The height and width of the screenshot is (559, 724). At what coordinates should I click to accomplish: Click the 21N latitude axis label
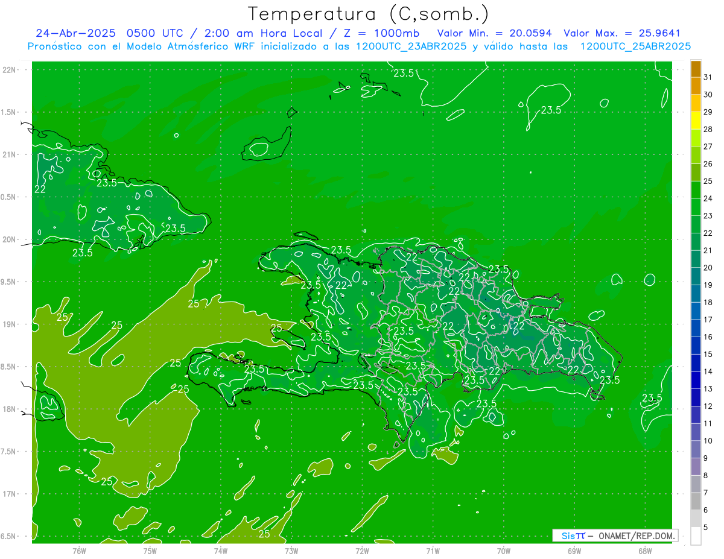click(9, 154)
